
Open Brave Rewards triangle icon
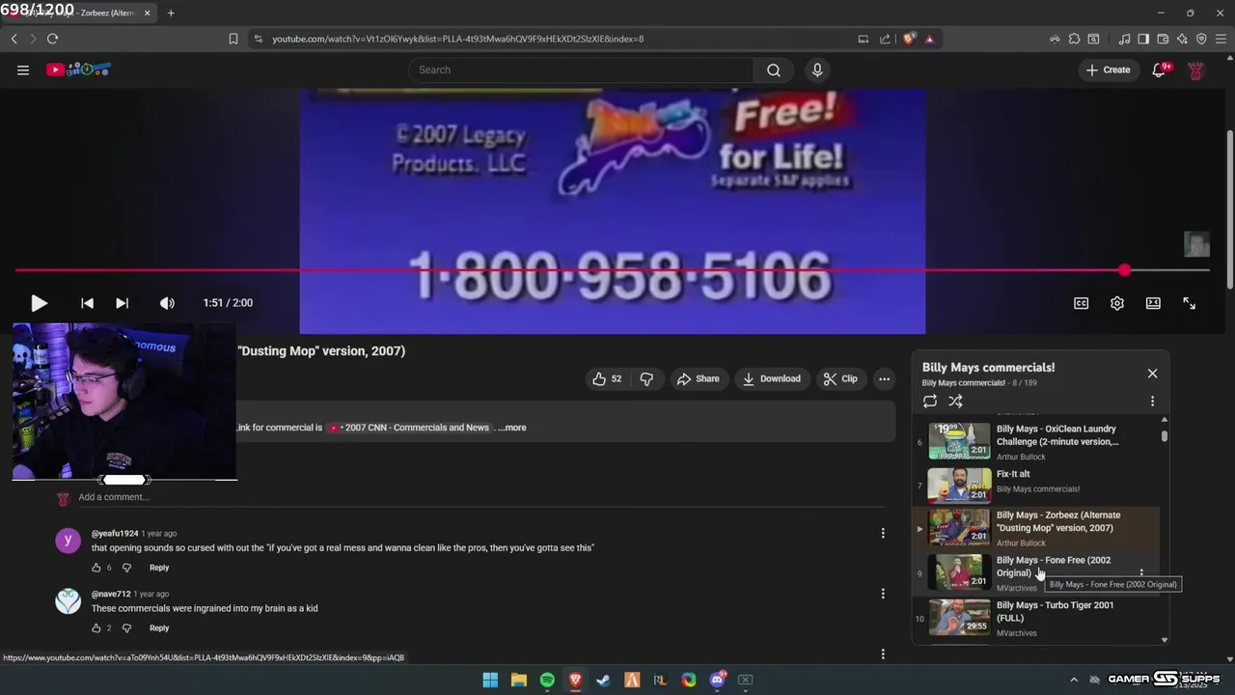coord(929,39)
